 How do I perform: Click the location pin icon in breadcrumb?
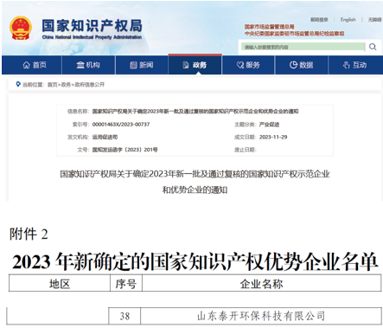pos(18,84)
